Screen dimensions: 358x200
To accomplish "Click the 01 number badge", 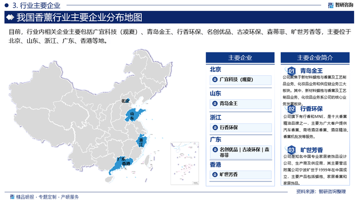I will 291,71.
